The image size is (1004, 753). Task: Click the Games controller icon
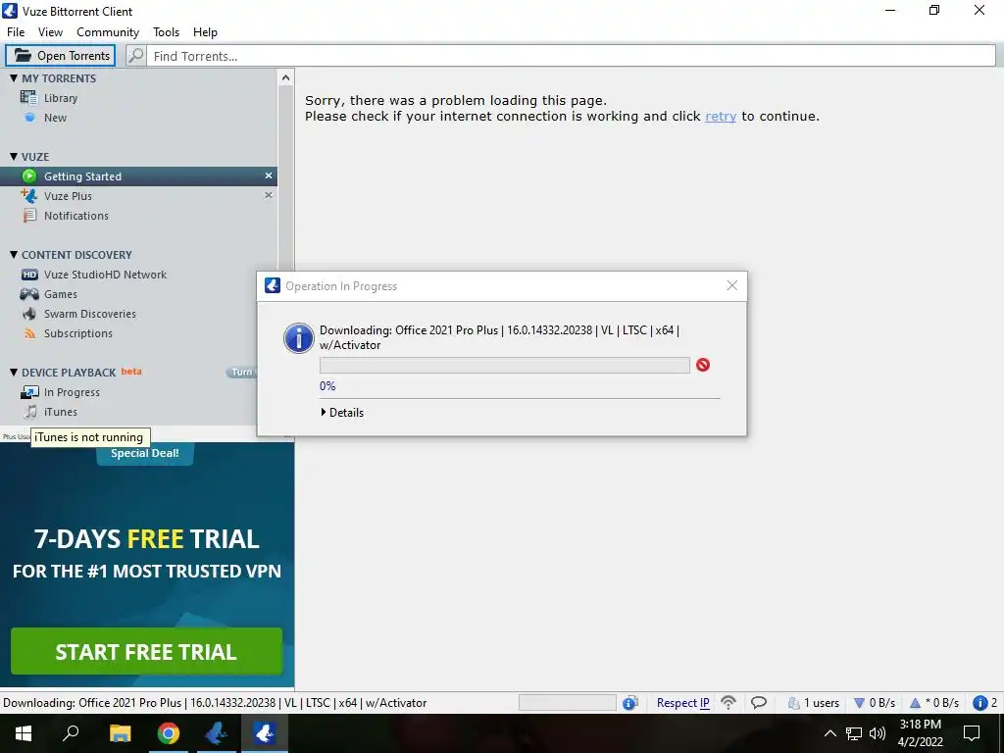pyautogui.click(x=29, y=294)
